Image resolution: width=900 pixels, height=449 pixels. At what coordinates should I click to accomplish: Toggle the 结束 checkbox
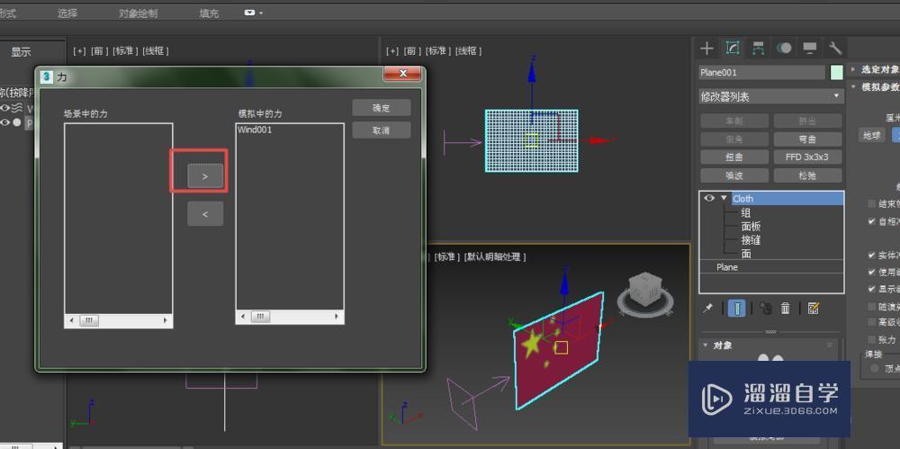[x=872, y=204]
